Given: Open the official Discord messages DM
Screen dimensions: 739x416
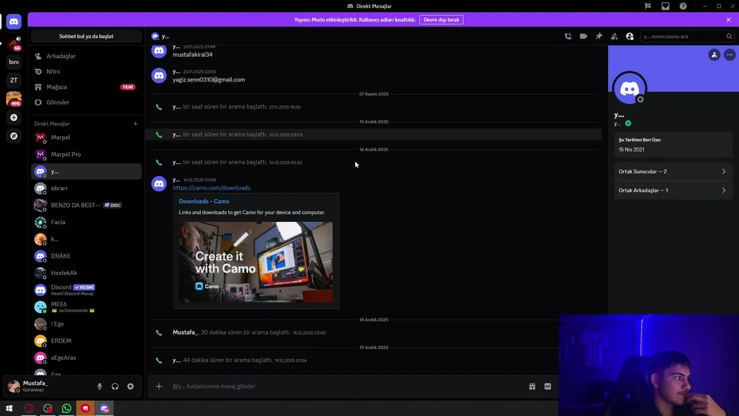Looking at the screenshot, I should pos(86,289).
